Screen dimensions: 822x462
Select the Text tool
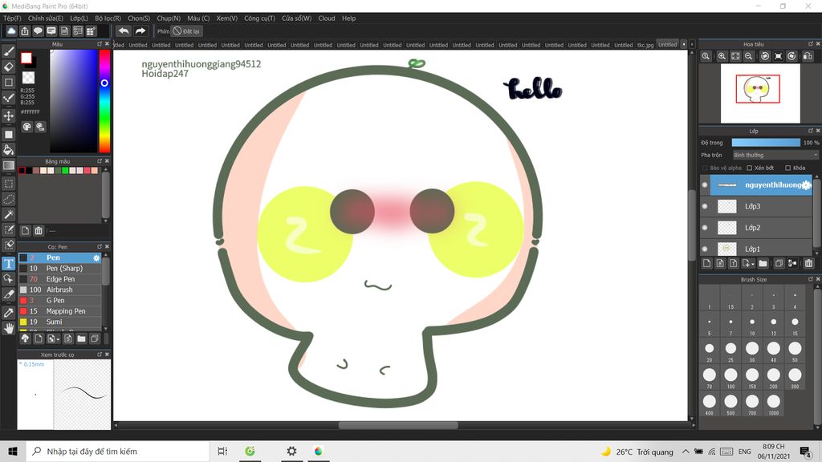(8, 263)
